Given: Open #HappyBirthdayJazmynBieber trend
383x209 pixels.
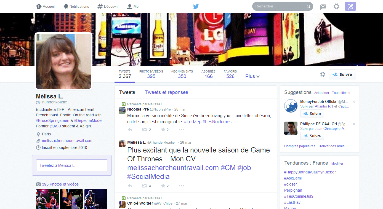Looking at the screenshot, I should (x=310, y=172).
